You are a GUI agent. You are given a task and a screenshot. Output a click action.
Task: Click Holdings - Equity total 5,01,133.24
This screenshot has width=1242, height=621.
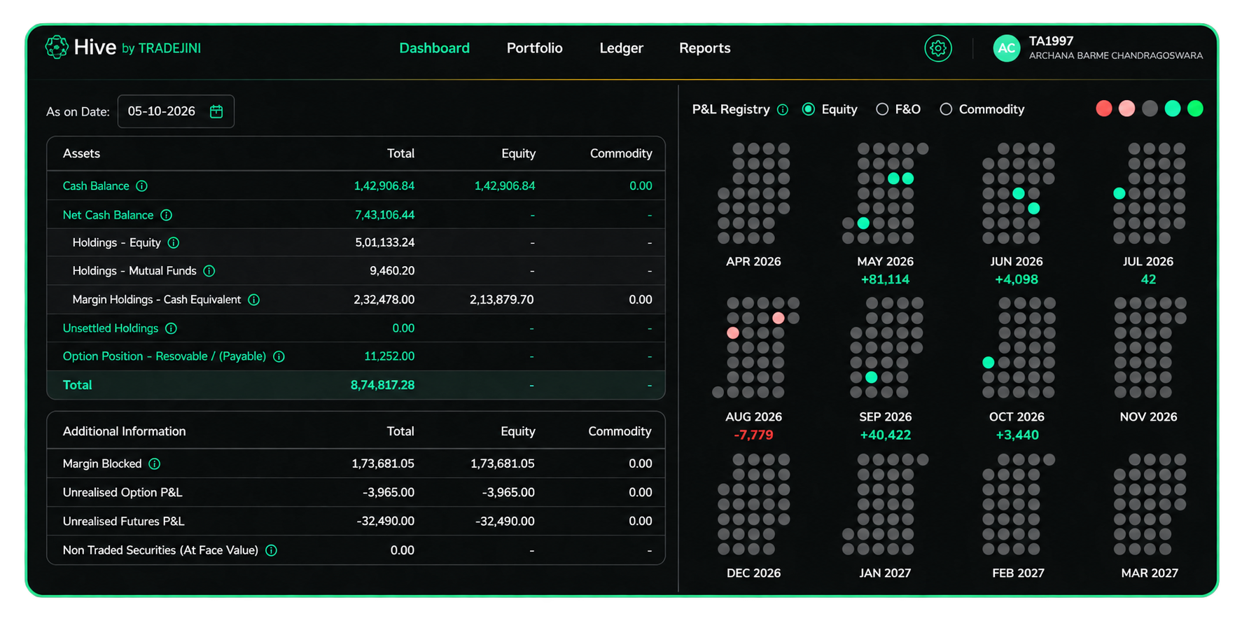pos(384,243)
